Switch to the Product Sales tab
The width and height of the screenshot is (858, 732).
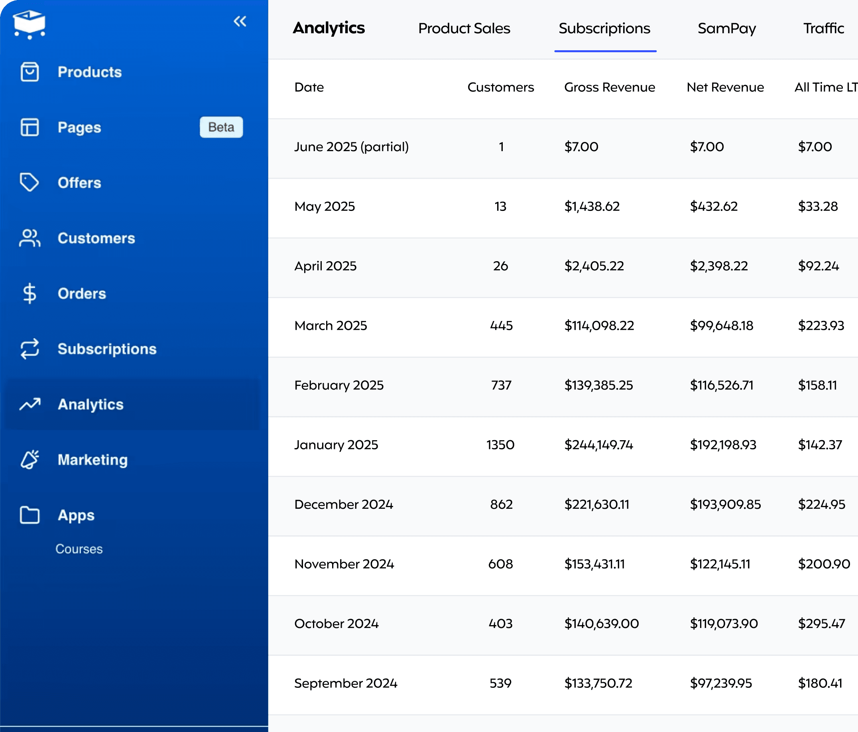[464, 28]
